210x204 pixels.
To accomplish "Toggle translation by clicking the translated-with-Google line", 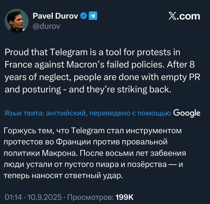I will [x=87, y=112].
